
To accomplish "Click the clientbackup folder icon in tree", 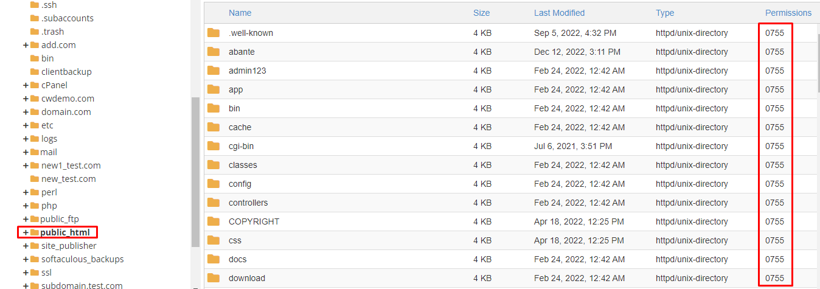I will click(35, 72).
